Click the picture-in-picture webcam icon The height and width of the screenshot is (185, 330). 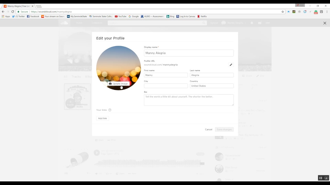326,178
